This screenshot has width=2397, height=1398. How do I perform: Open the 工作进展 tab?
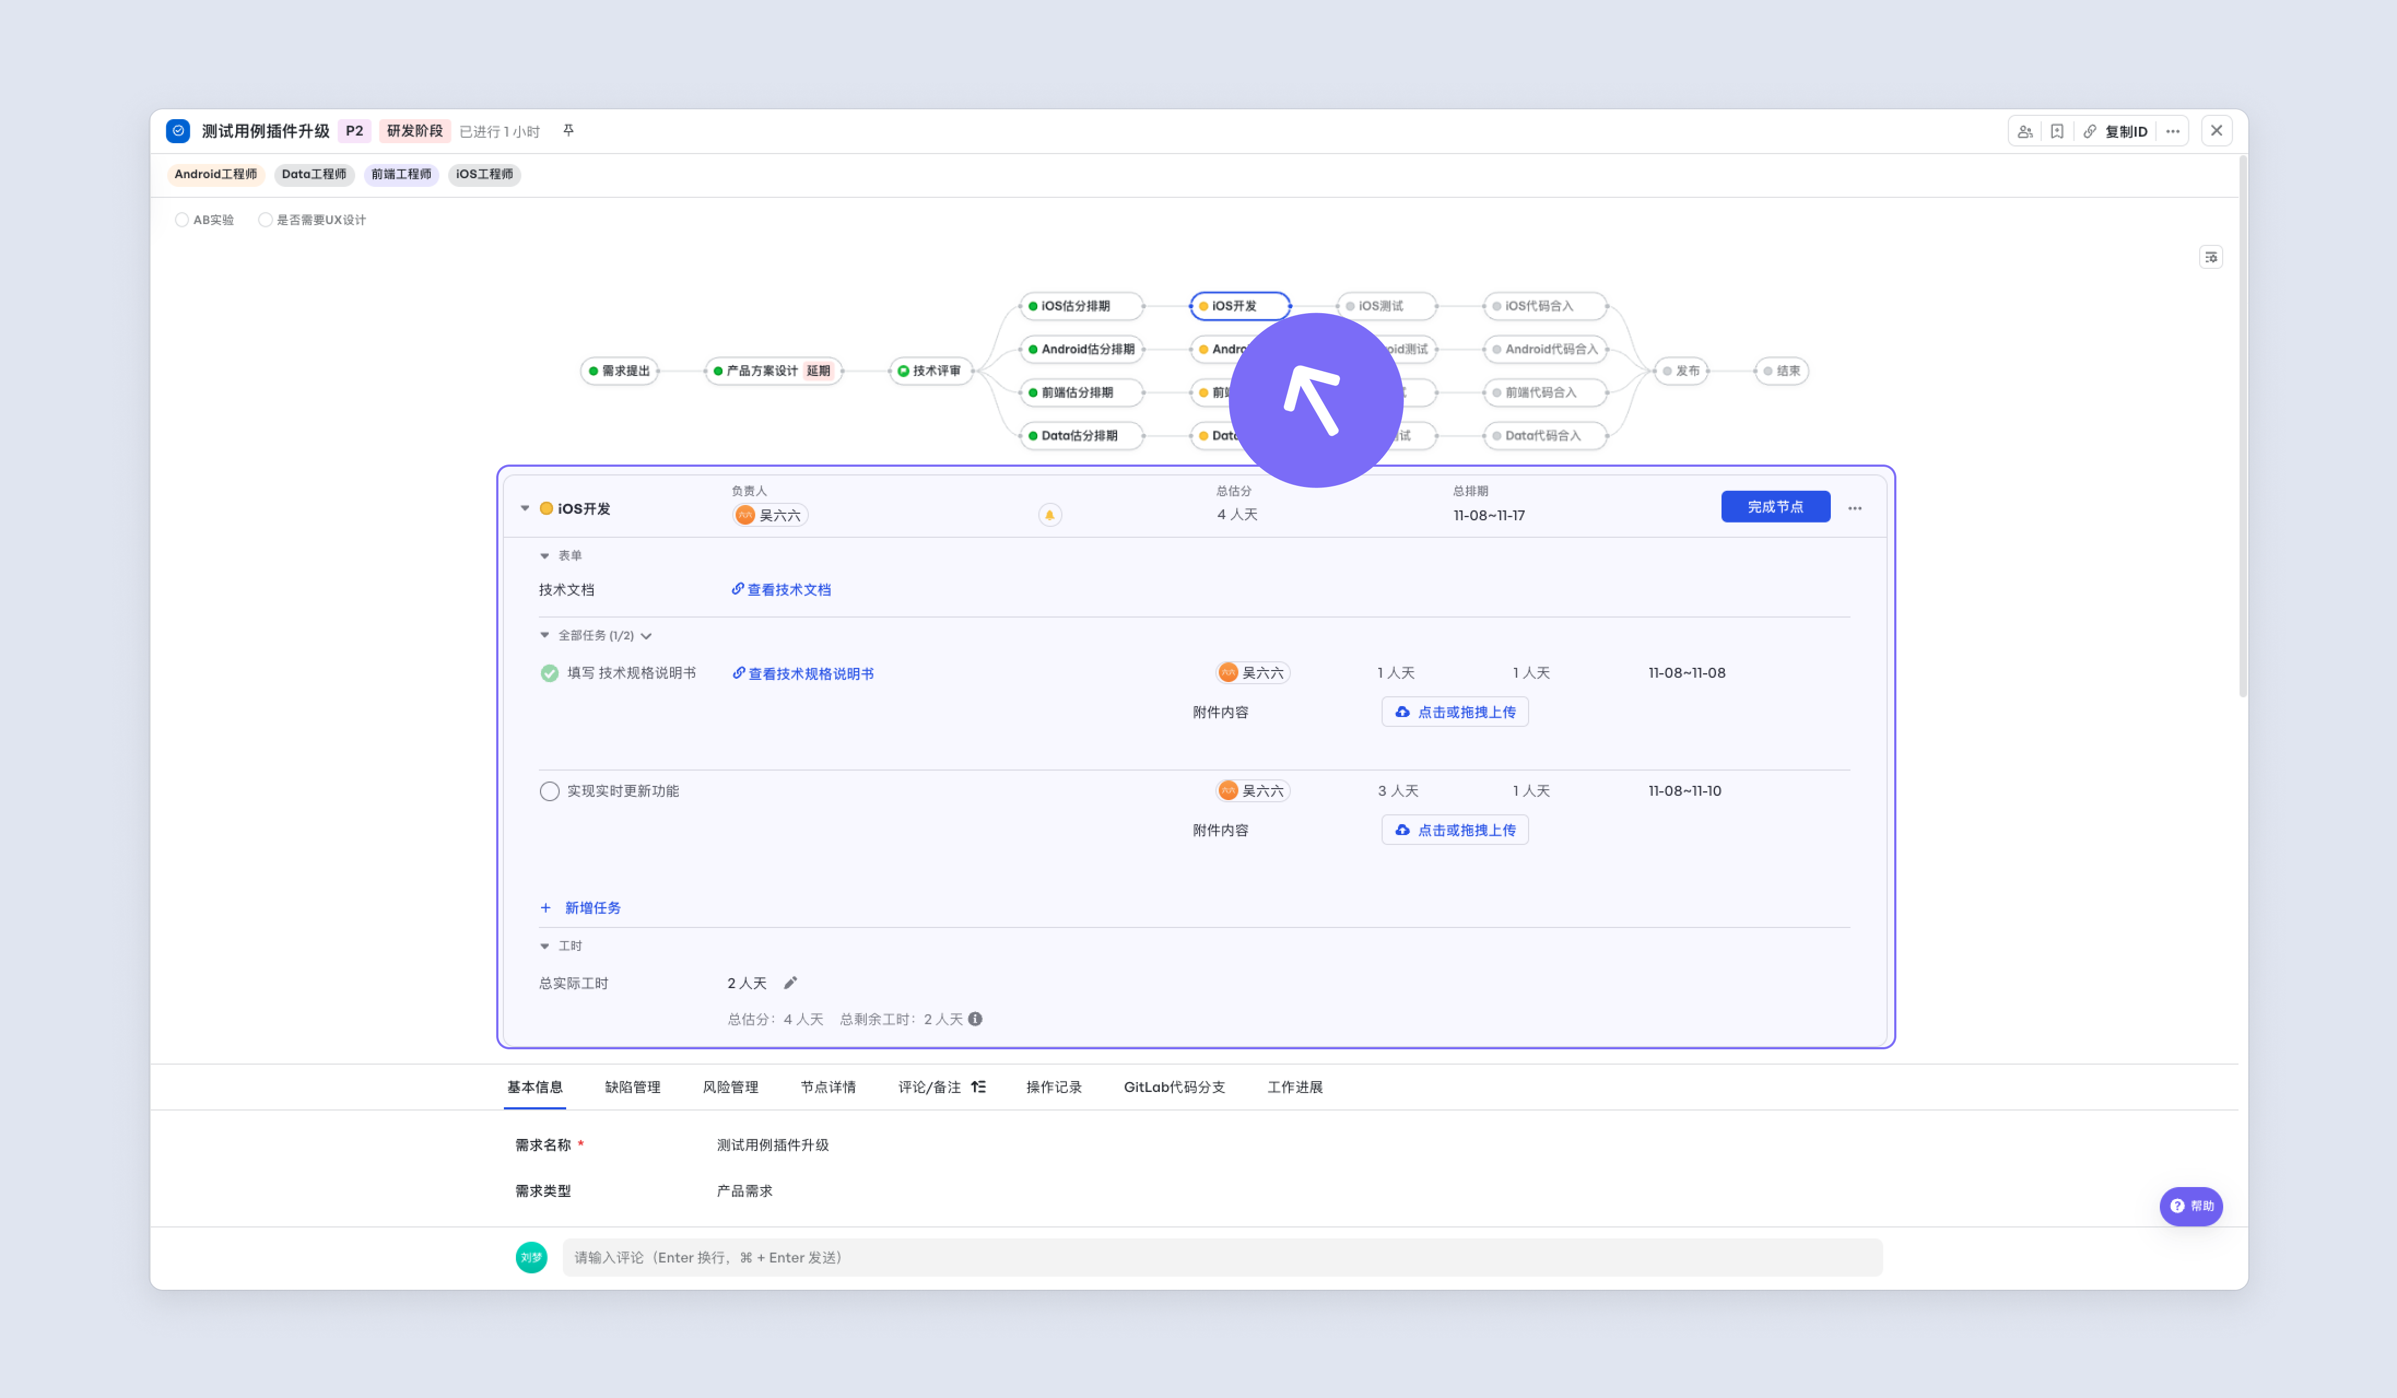[x=1296, y=1086]
